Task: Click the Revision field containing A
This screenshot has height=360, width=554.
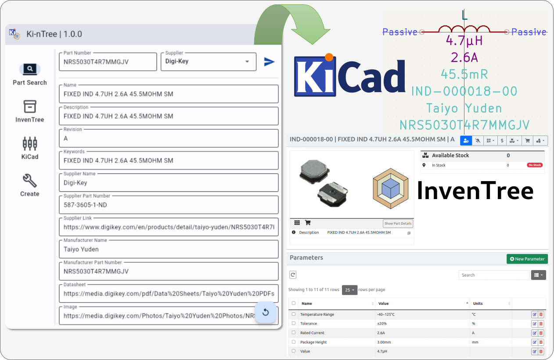Action: (169, 138)
